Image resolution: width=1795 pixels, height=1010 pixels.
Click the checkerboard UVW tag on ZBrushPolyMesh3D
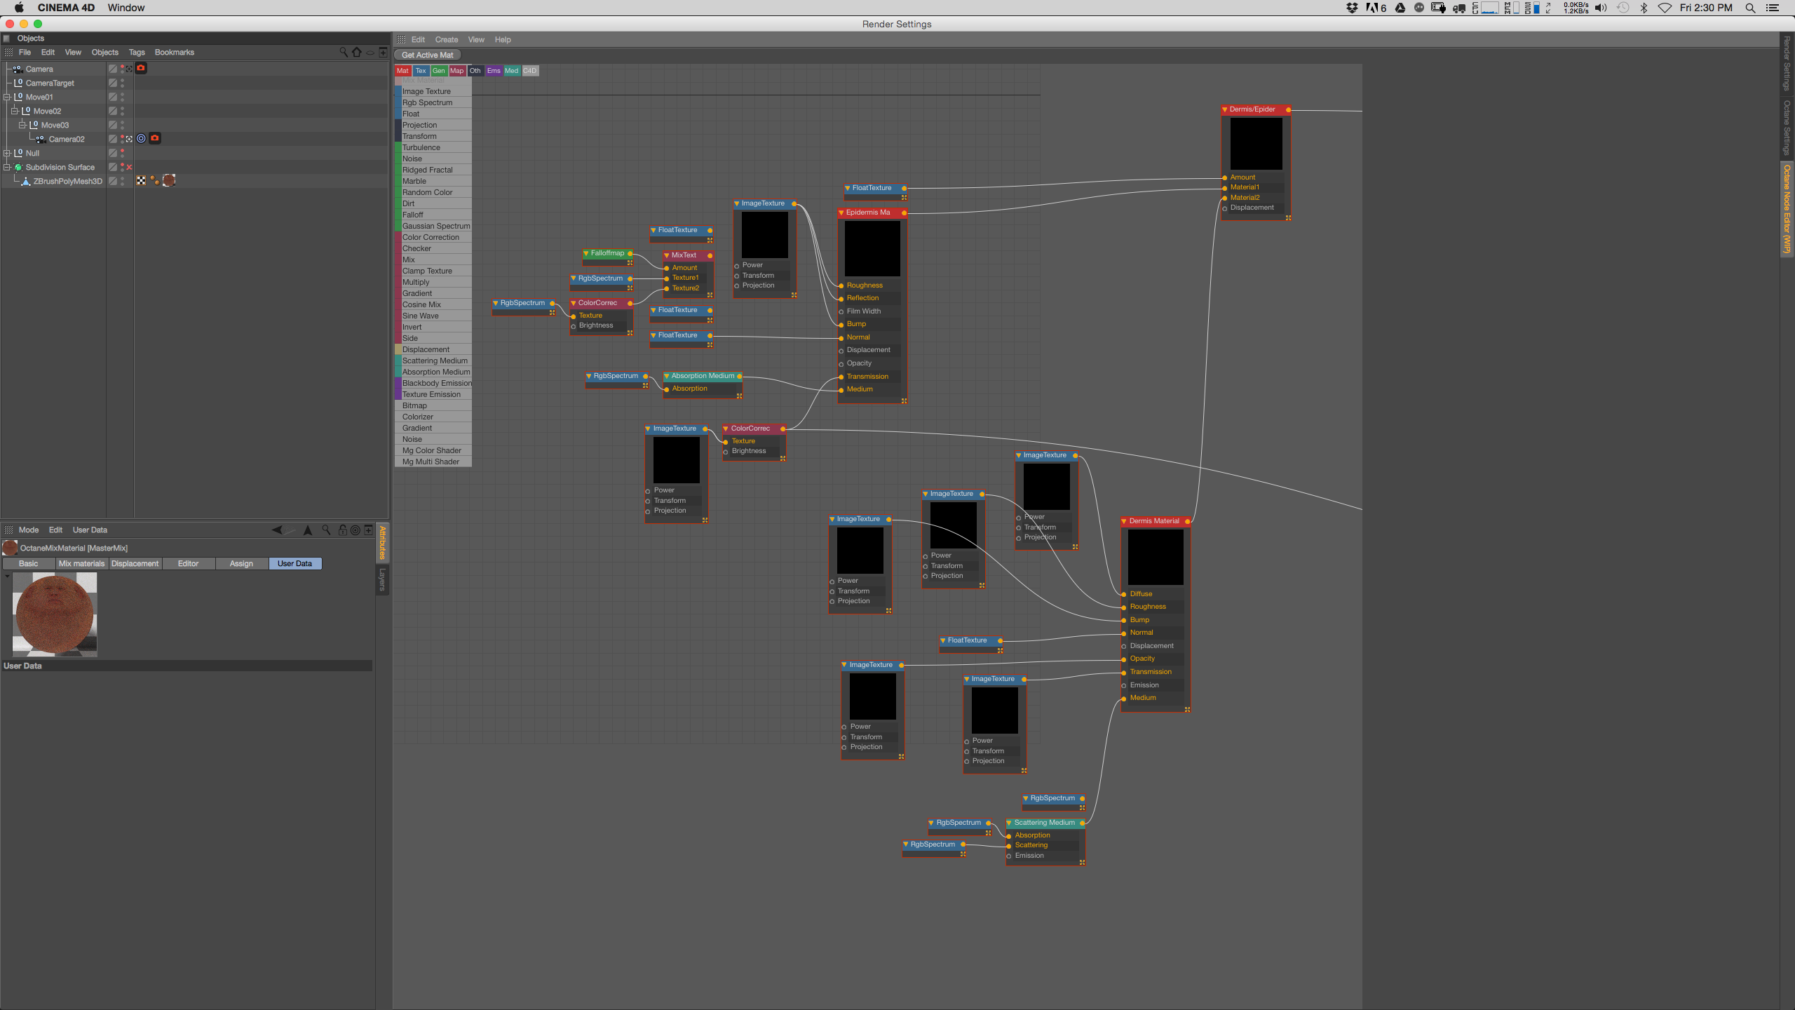(x=141, y=180)
